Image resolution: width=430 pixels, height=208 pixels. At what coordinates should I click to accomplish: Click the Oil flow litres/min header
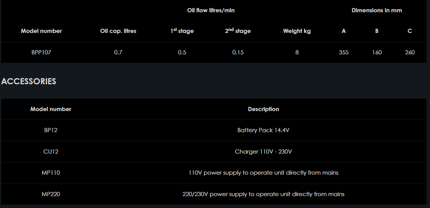pyautogui.click(x=210, y=10)
